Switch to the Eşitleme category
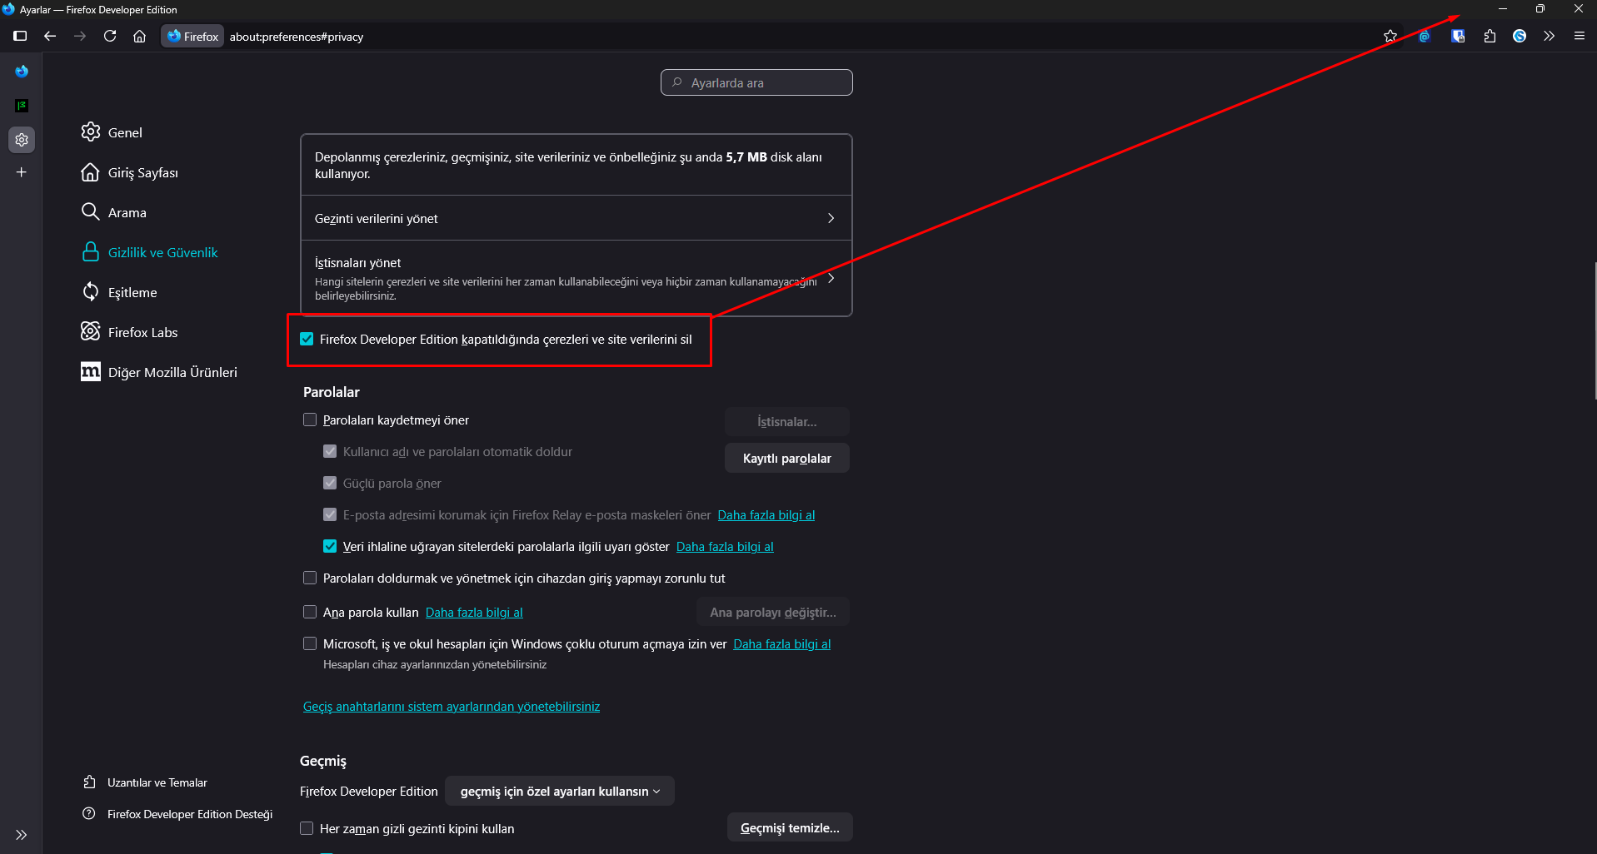The width and height of the screenshot is (1597, 854). point(132,292)
